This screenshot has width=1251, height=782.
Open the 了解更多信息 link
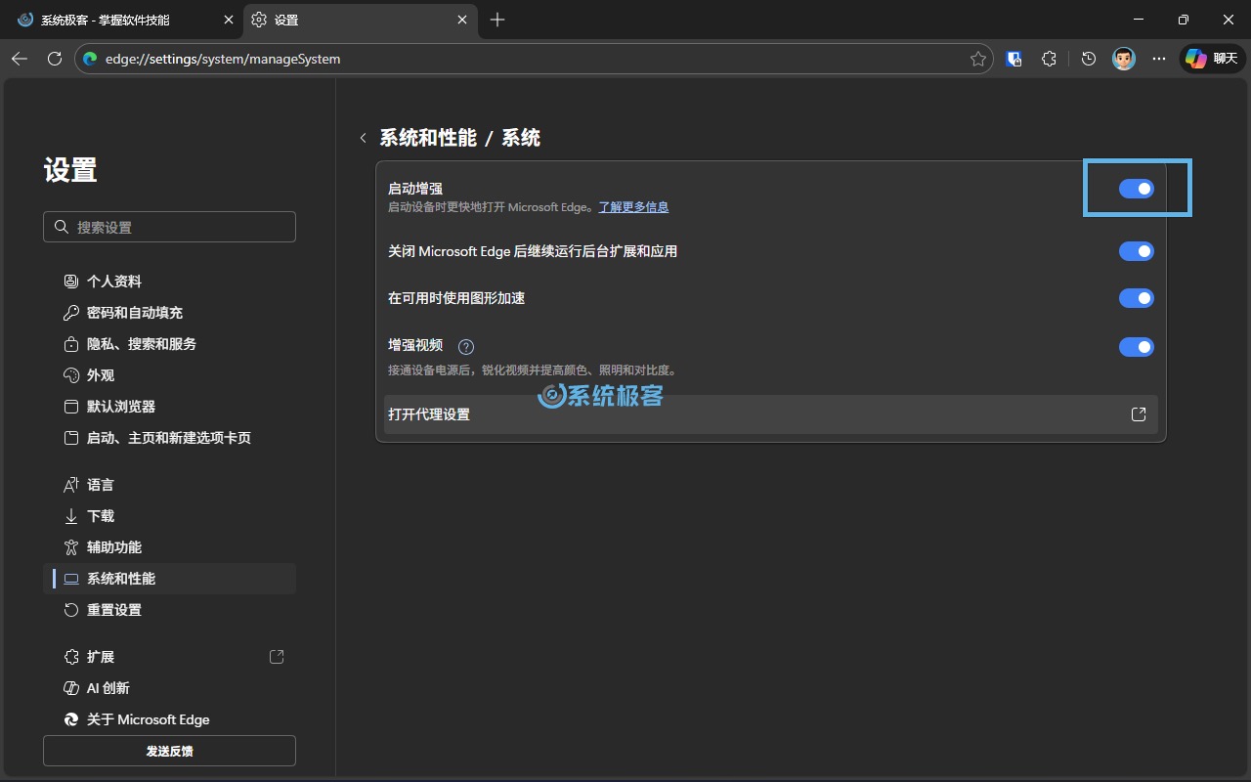(x=633, y=206)
